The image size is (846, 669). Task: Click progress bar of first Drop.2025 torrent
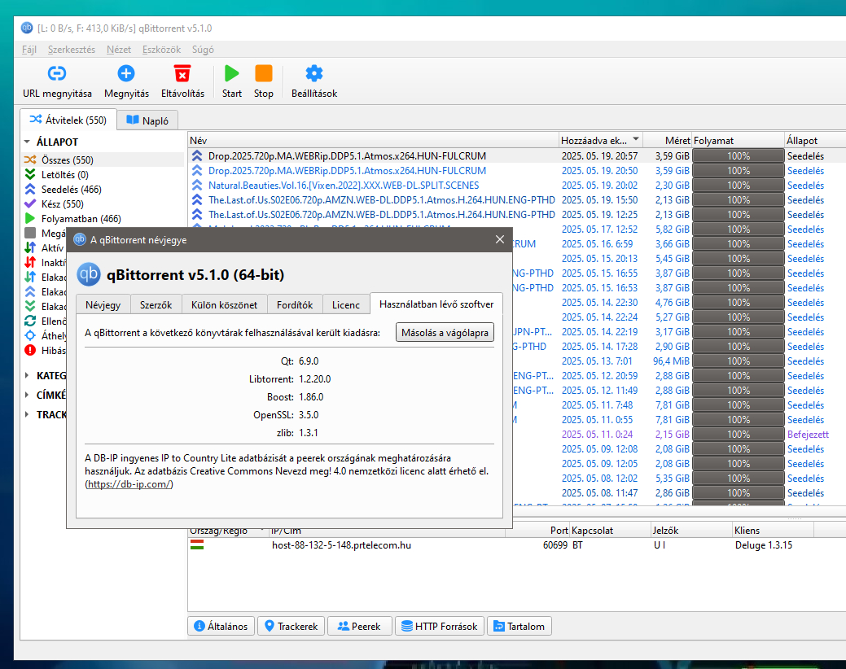pyautogui.click(x=738, y=155)
